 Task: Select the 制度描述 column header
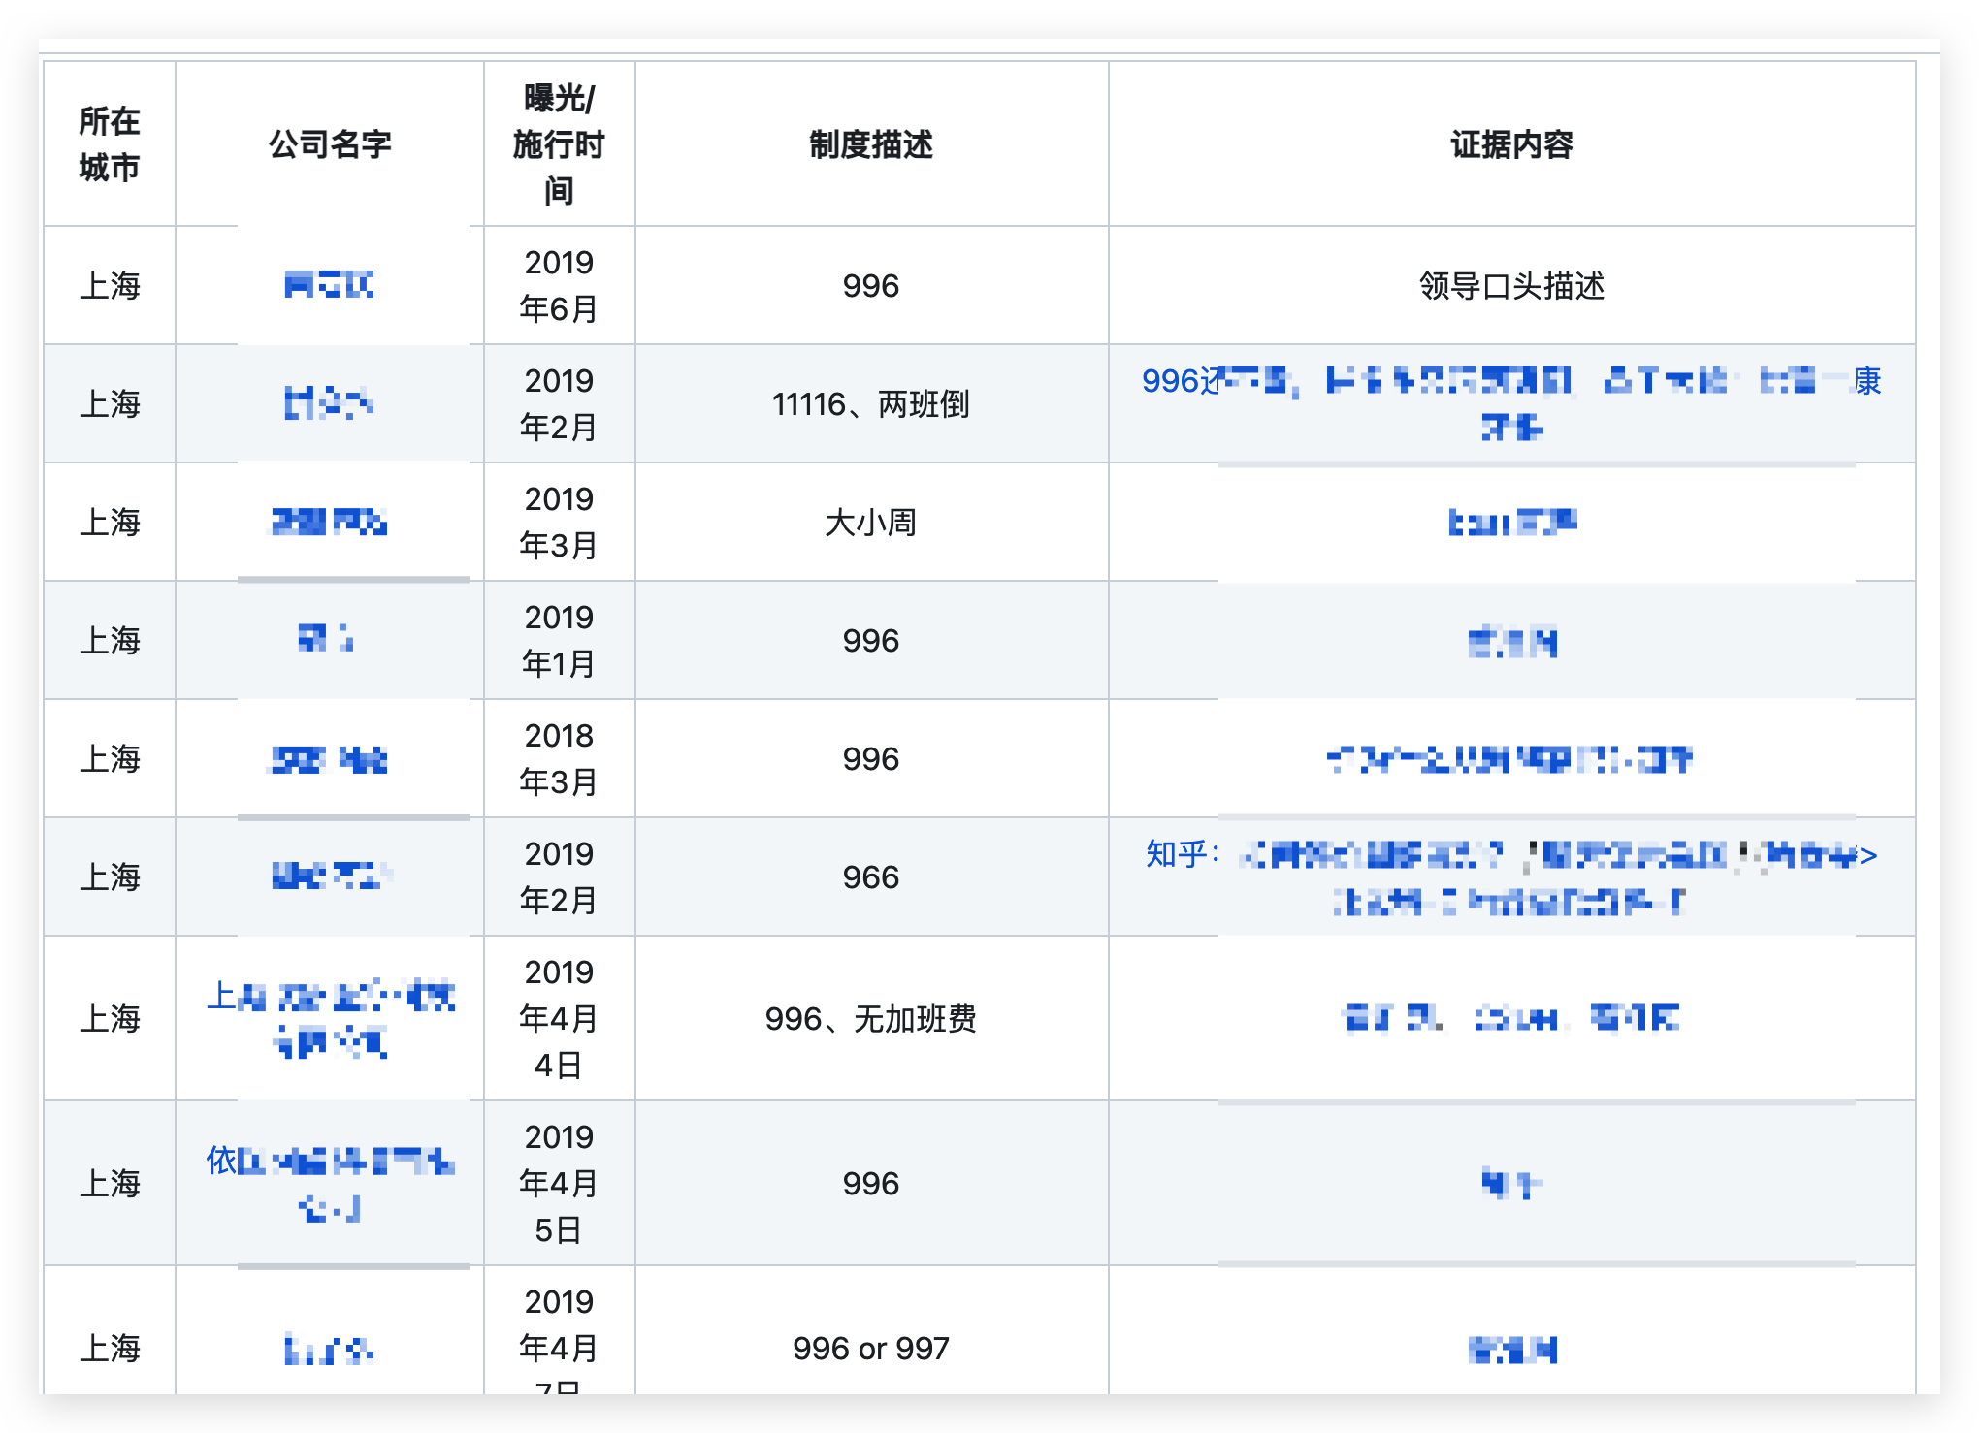click(871, 143)
